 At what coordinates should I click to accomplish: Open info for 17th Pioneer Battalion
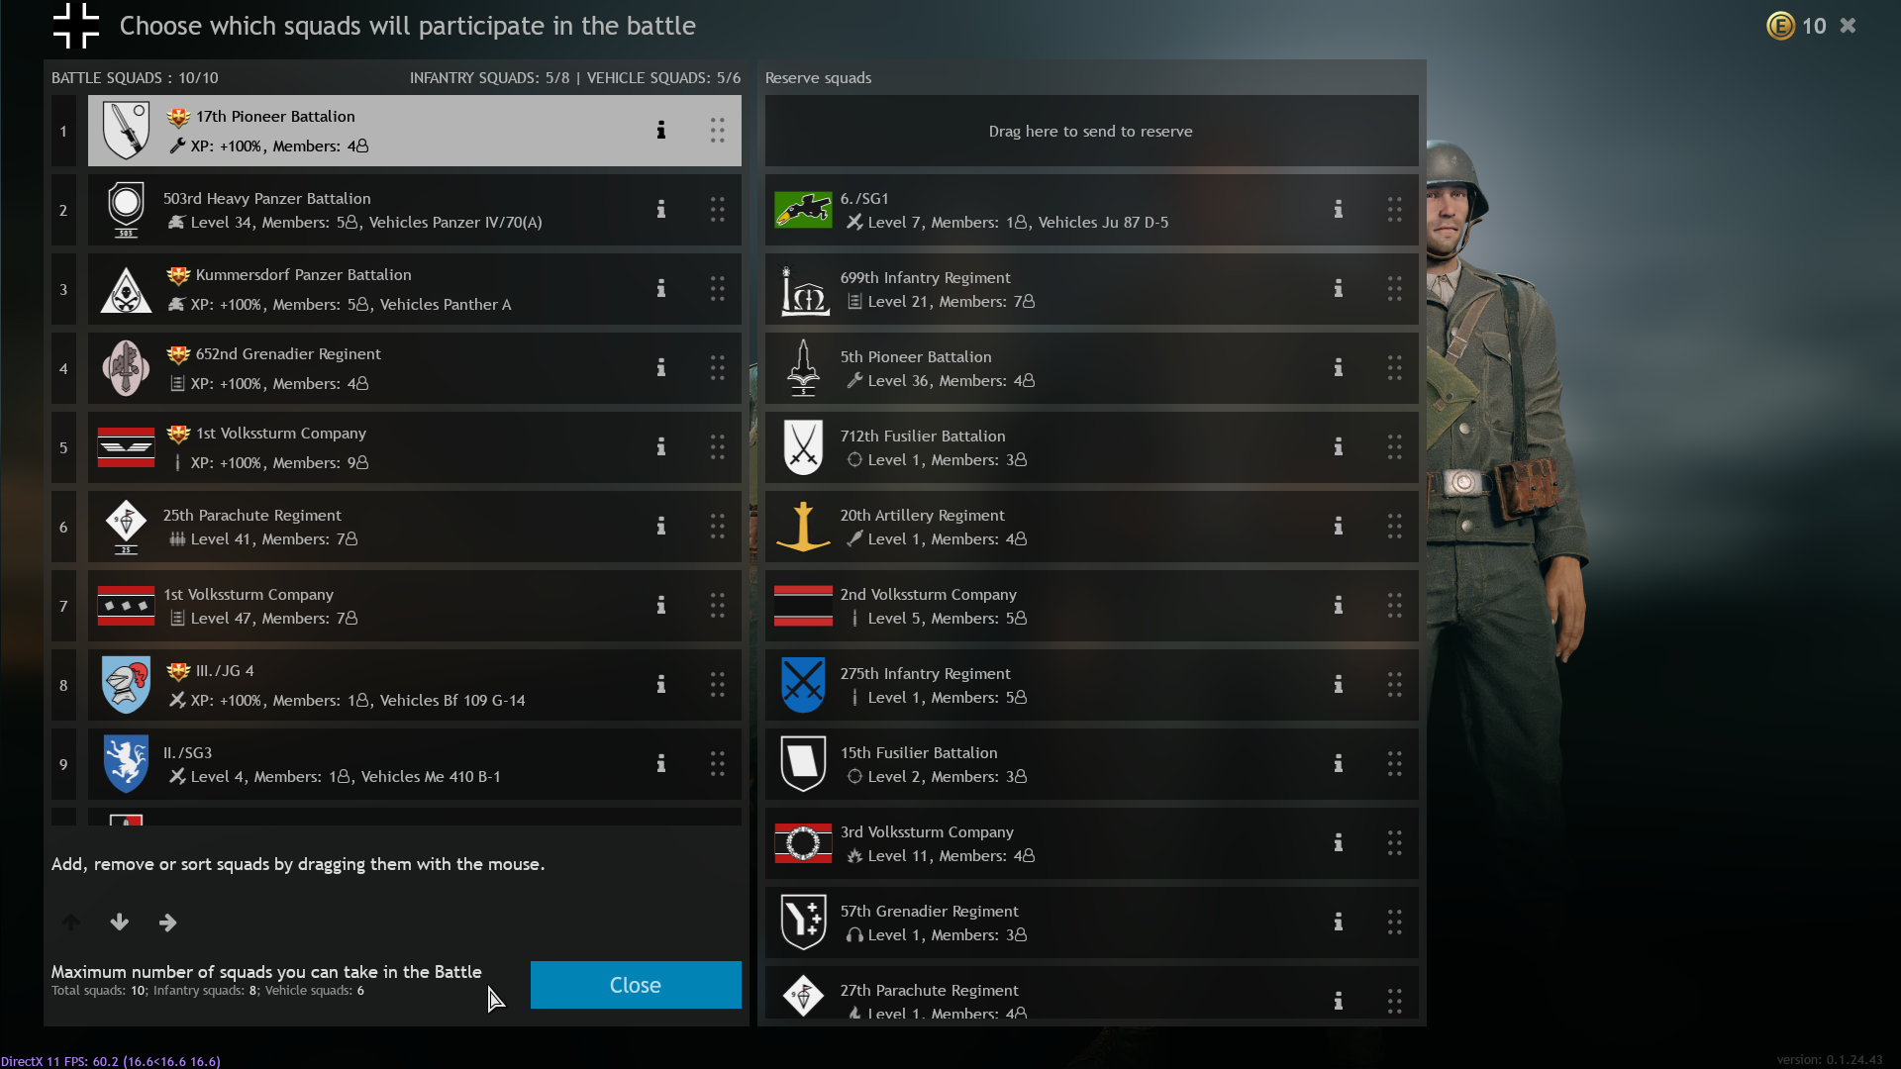tap(660, 131)
